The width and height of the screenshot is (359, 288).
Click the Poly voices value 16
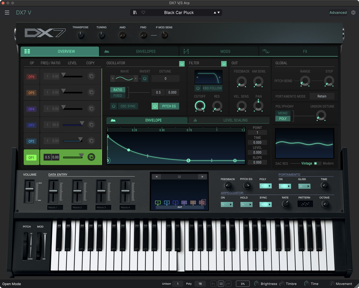pos(200,284)
